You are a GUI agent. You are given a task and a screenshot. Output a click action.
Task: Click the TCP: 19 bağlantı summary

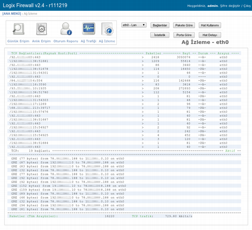point(31,151)
